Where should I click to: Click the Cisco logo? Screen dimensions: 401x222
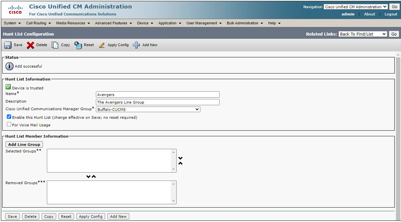[15, 10]
